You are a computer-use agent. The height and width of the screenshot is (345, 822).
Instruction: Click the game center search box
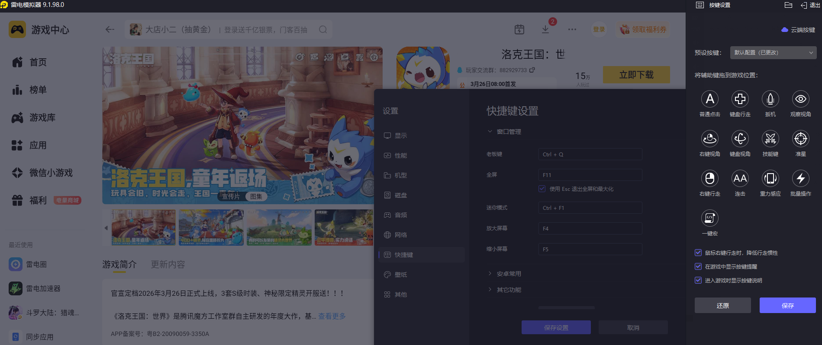229,29
